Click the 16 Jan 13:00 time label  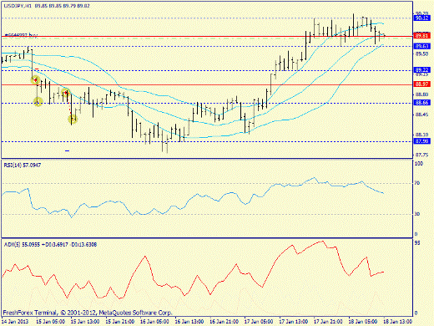click(189, 322)
